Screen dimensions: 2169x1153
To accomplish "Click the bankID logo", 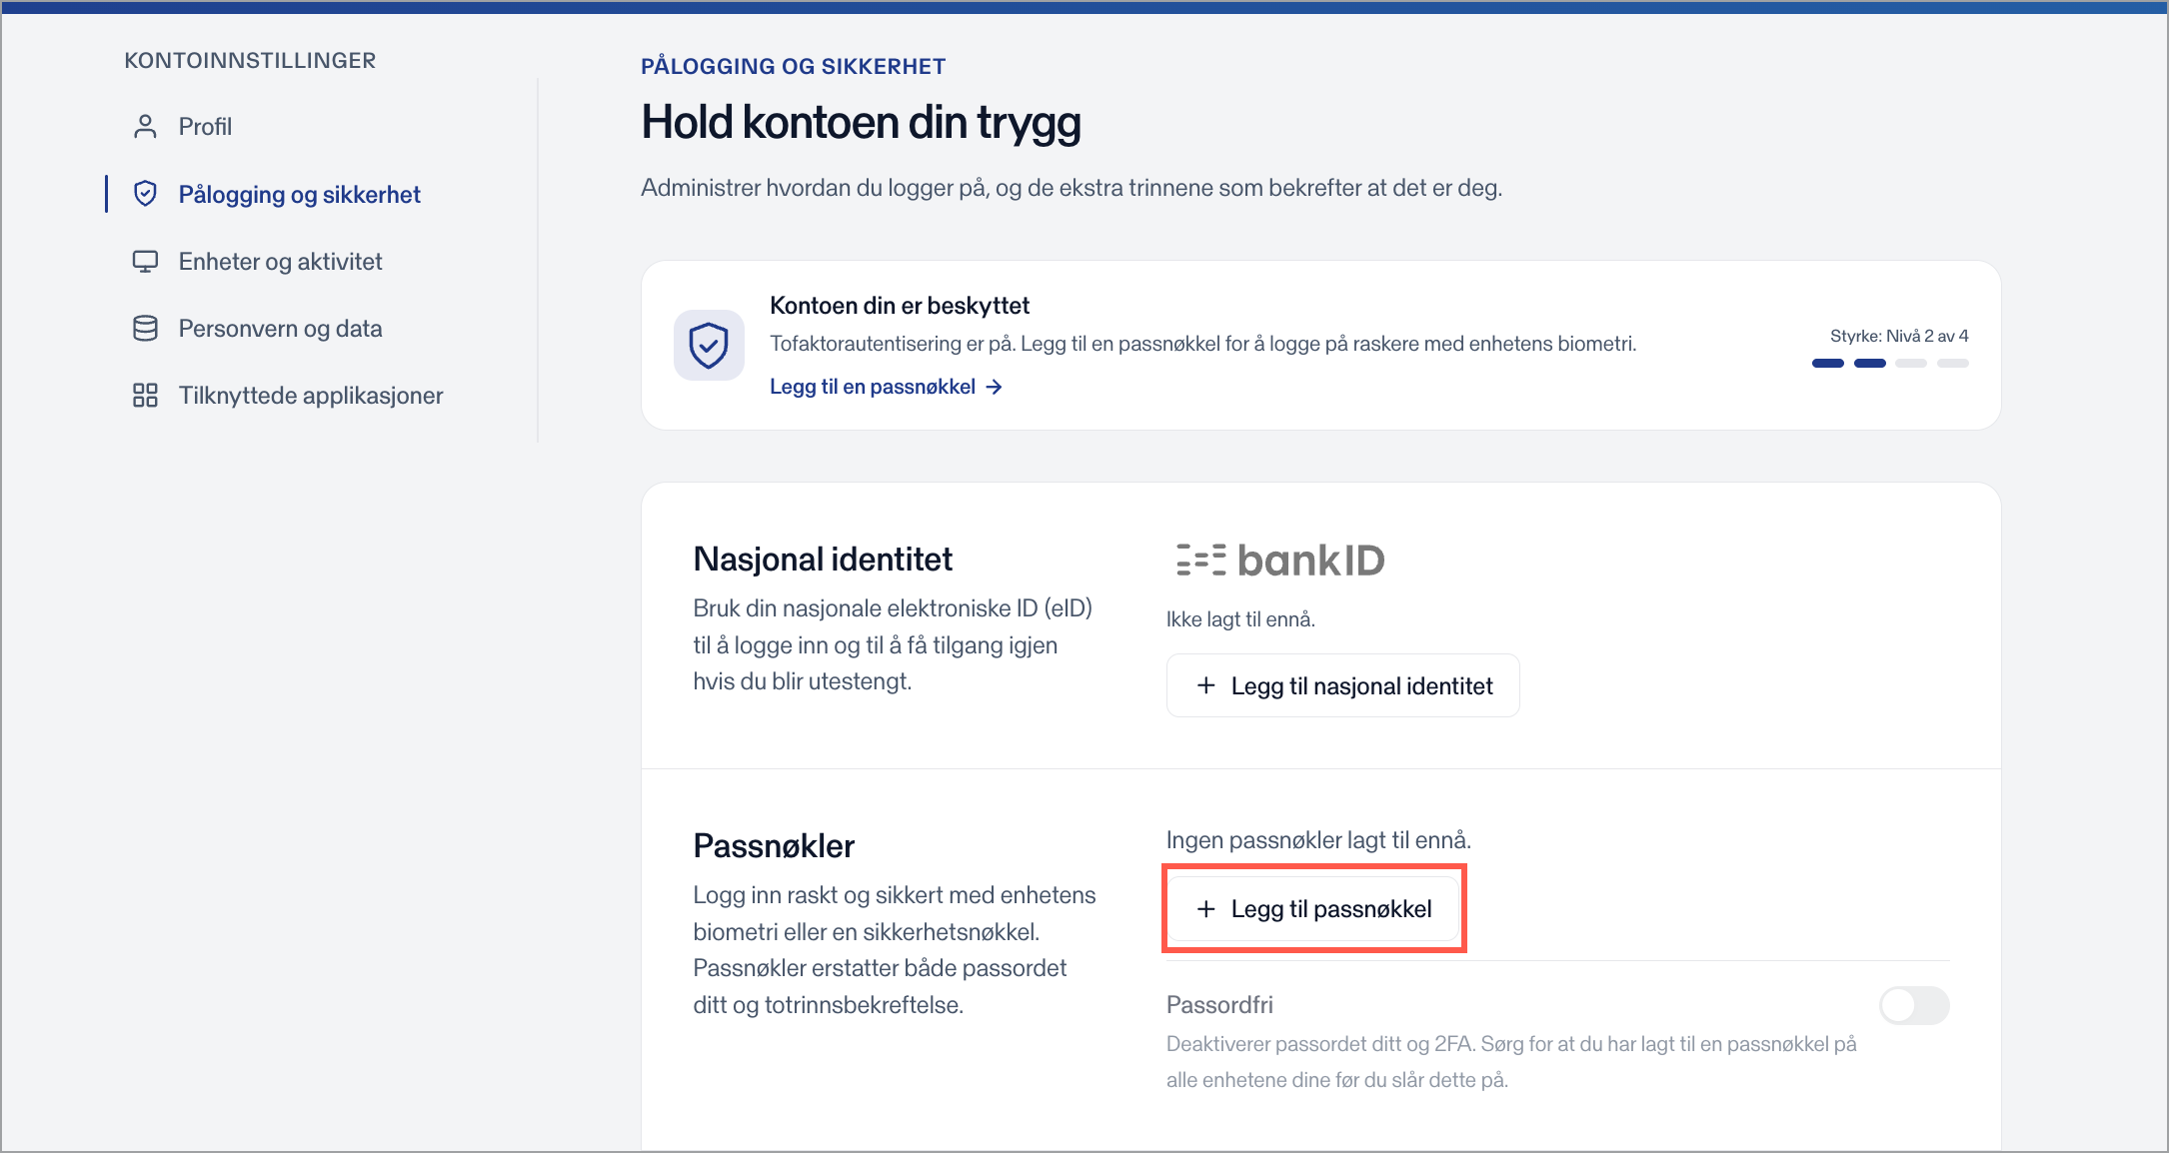I will click(1280, 561).
